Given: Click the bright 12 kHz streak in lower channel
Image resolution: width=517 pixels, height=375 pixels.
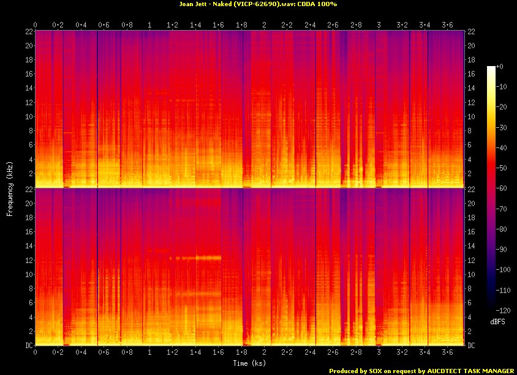Looking at the screenshot, I should [199, 258].
